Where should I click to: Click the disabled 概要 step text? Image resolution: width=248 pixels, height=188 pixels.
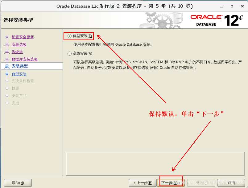click(15, 88)
